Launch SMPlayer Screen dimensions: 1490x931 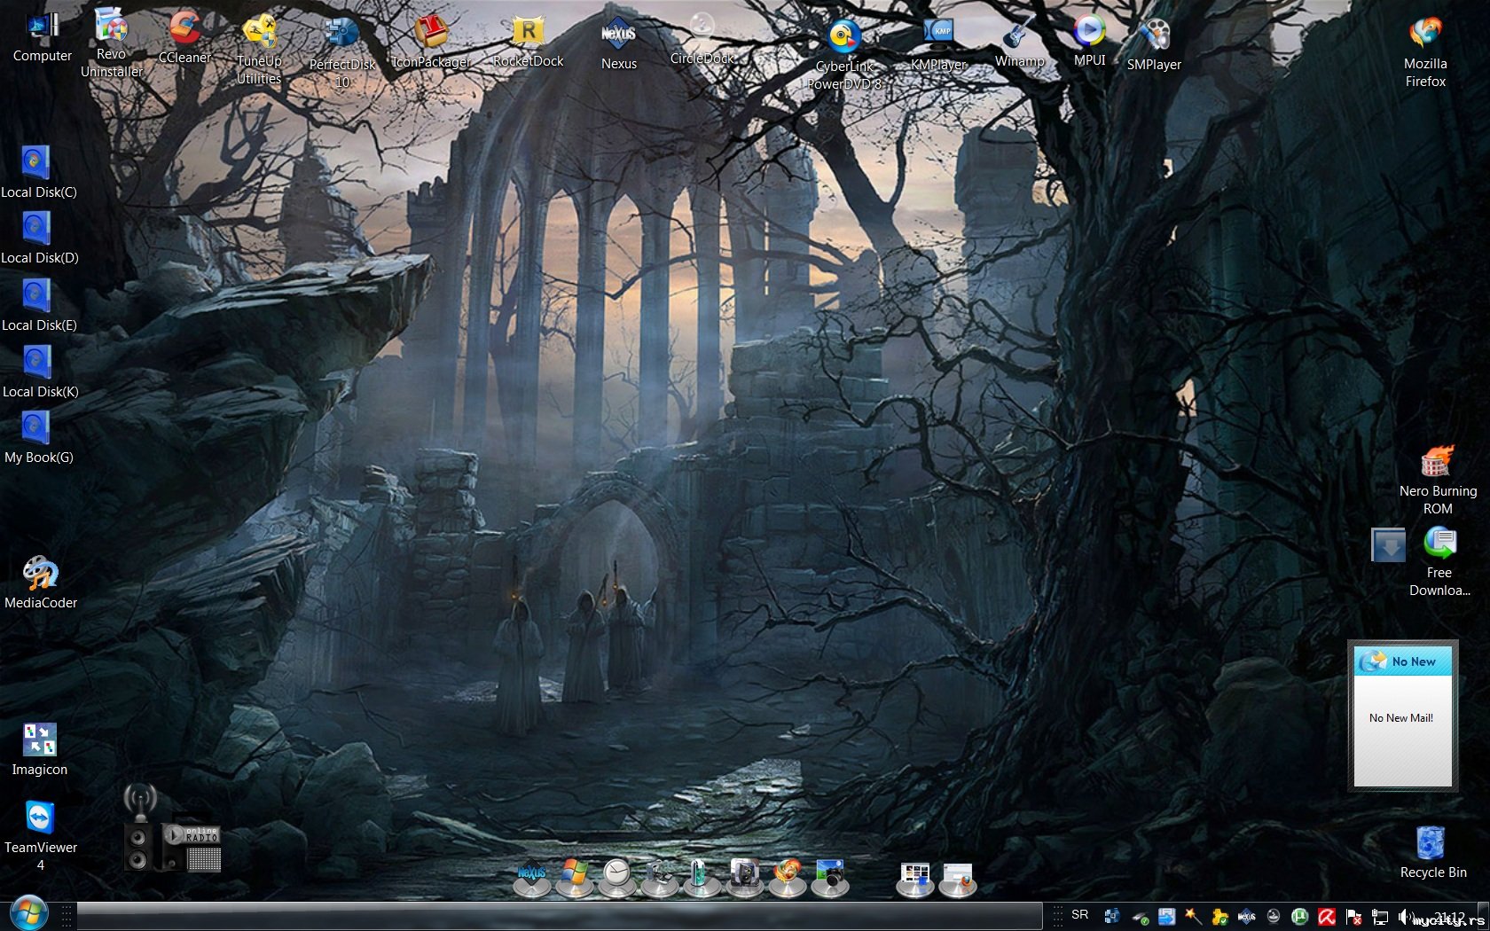point(1154,44)
